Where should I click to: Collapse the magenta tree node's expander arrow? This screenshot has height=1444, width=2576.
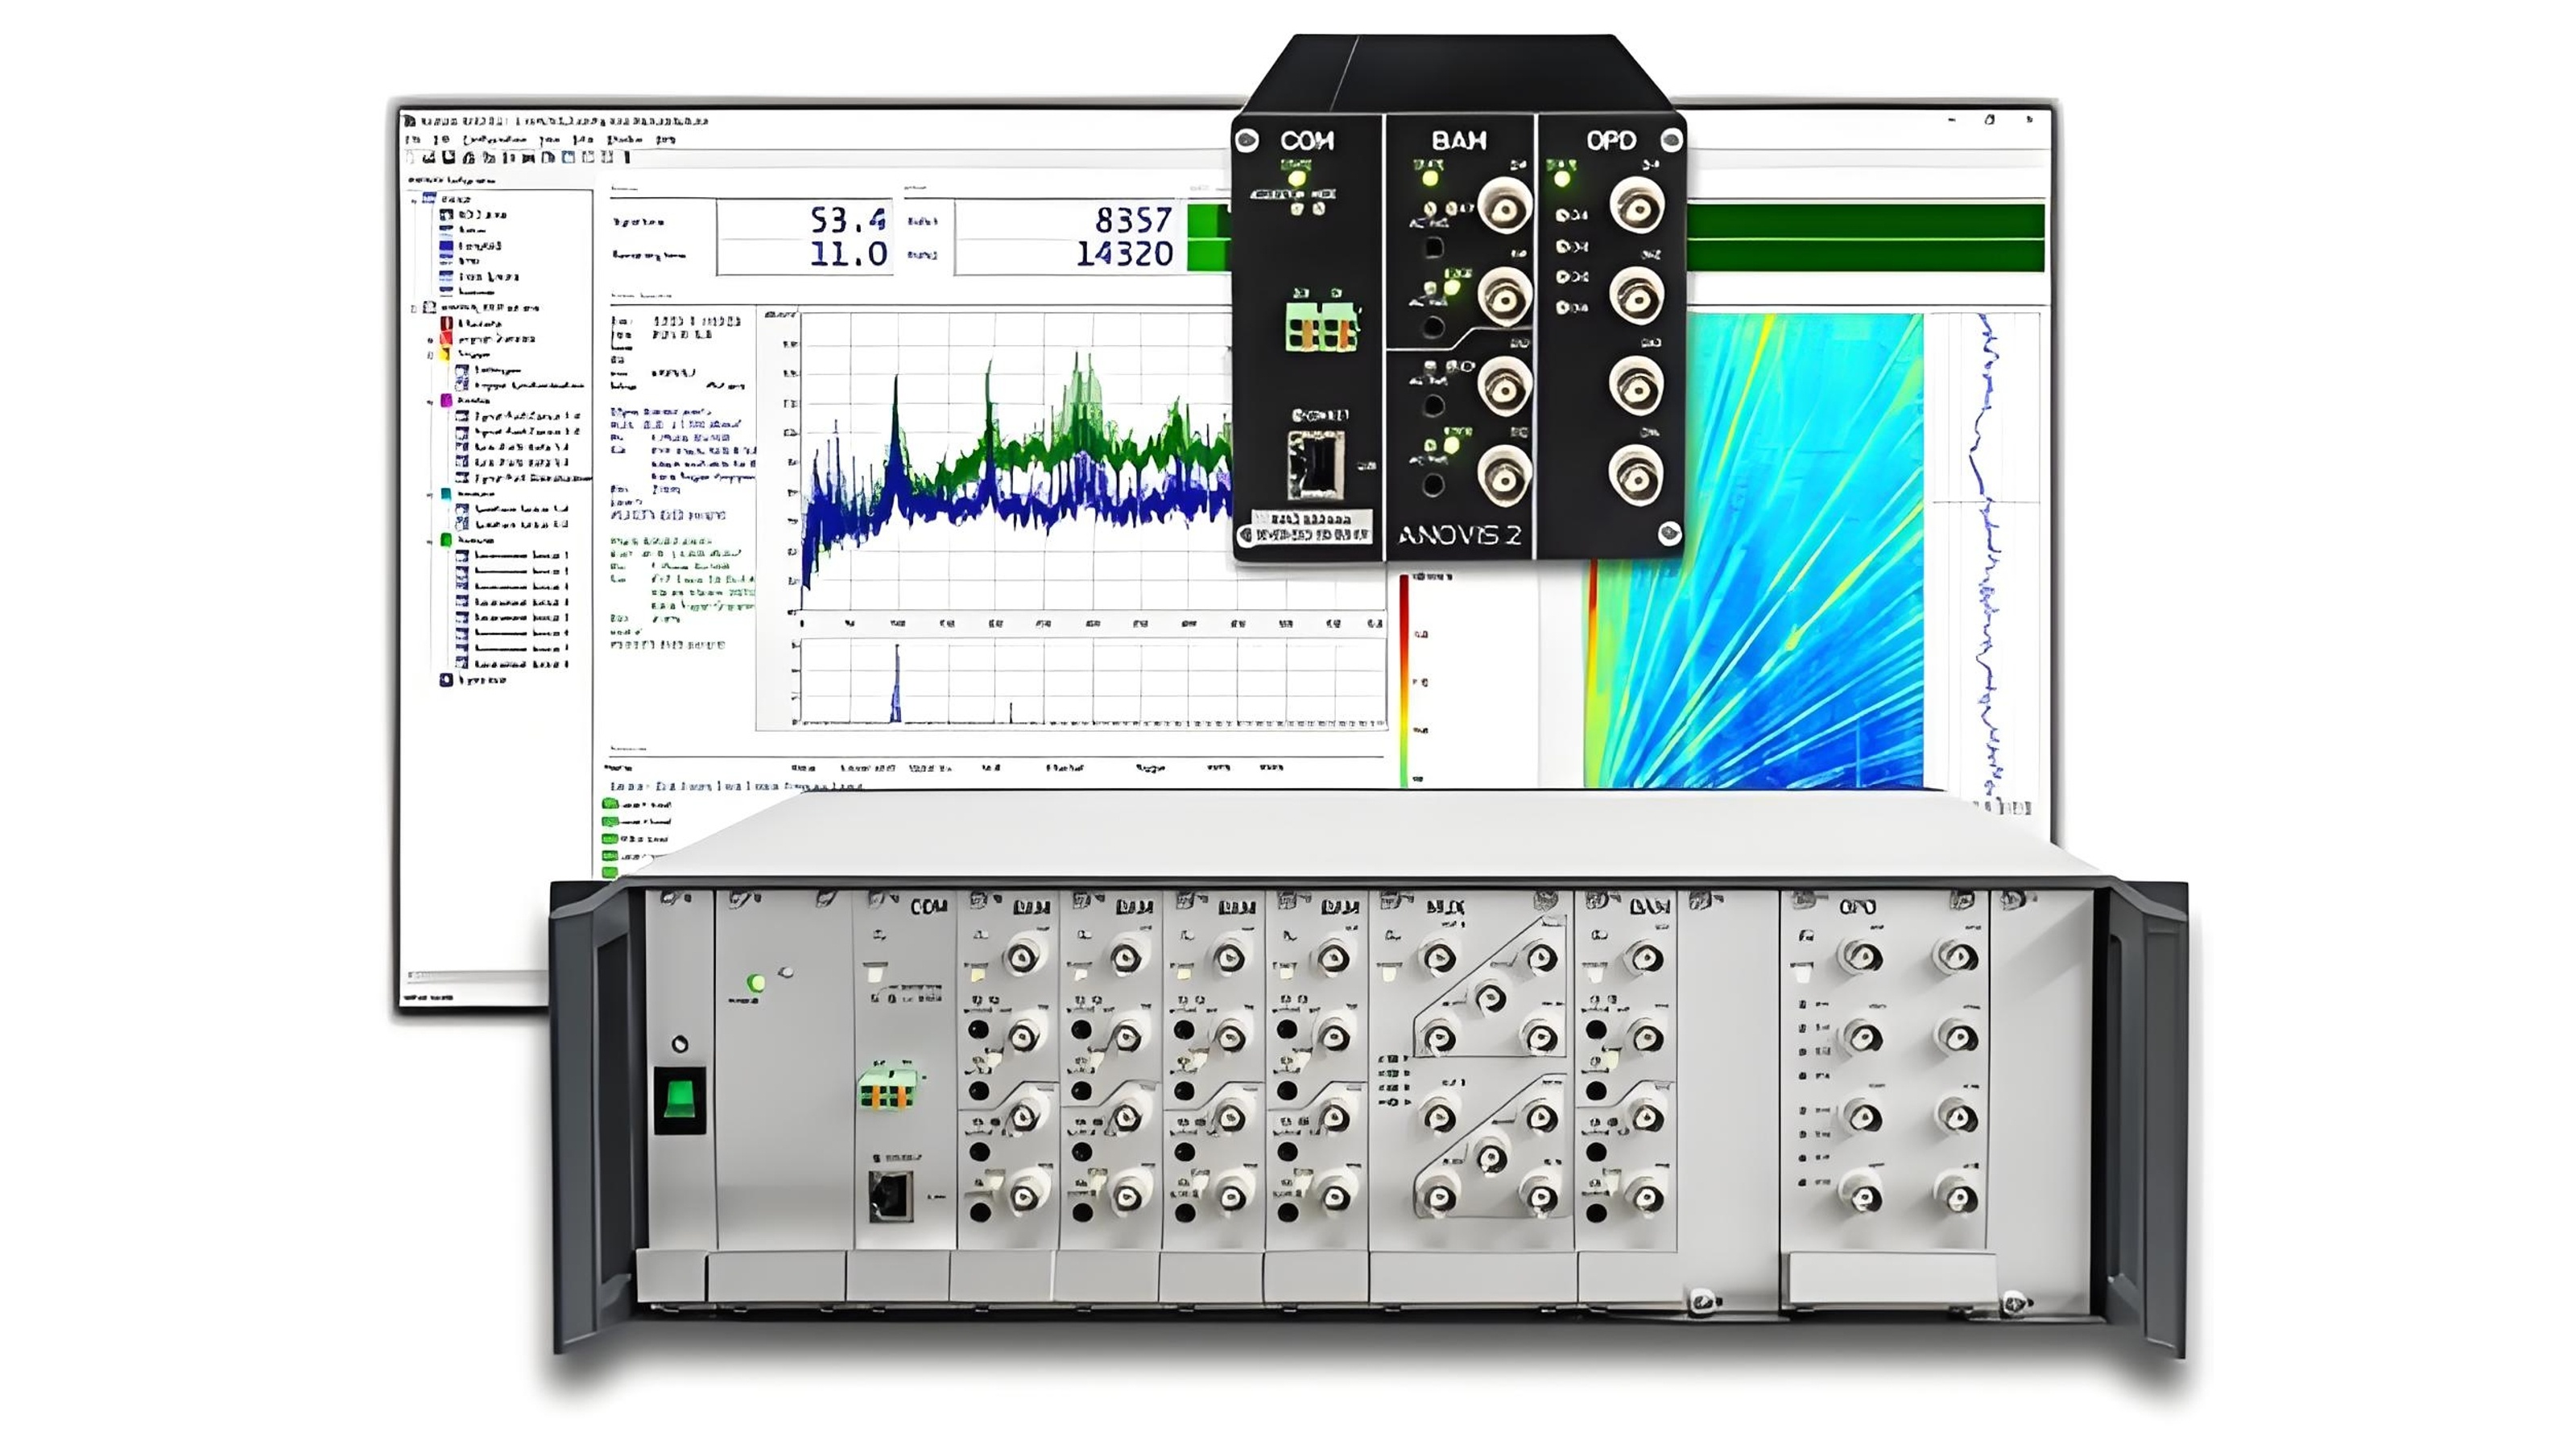coord(431,401)
